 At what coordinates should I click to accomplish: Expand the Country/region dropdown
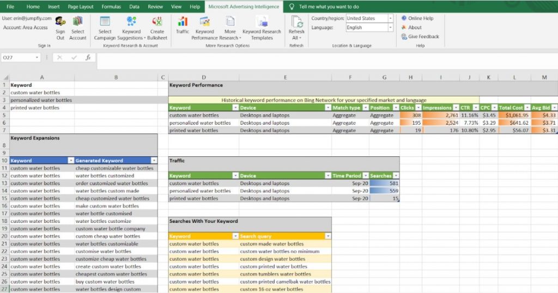pos(390,18)
